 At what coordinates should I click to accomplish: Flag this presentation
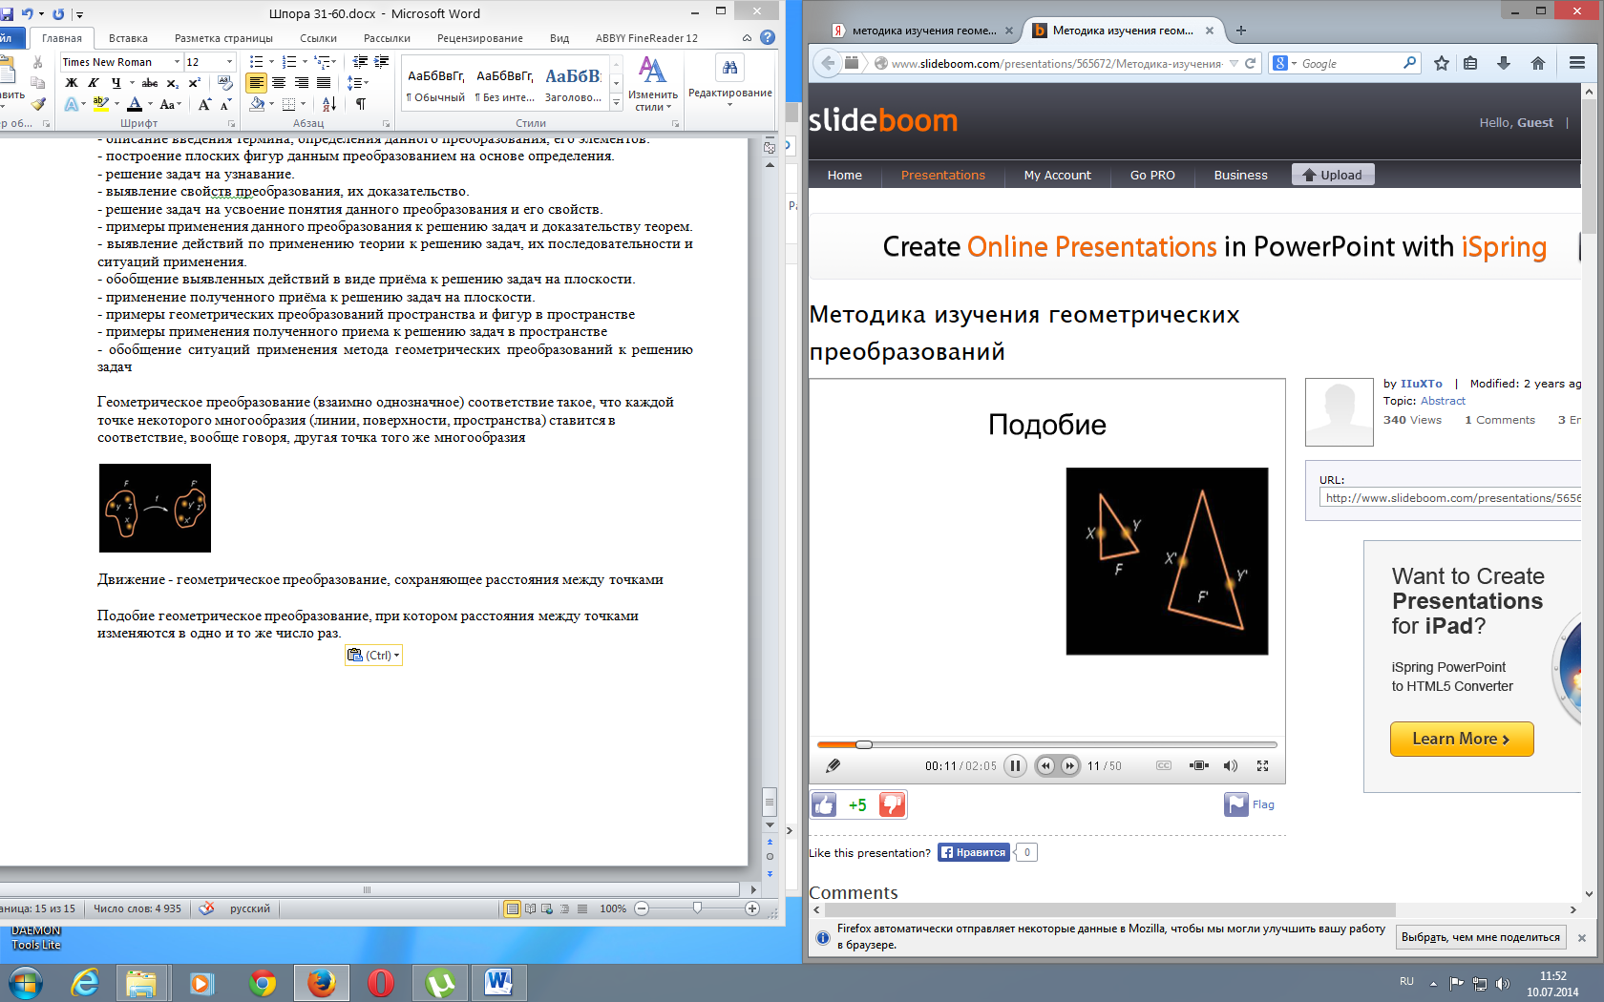[1249, 804]
